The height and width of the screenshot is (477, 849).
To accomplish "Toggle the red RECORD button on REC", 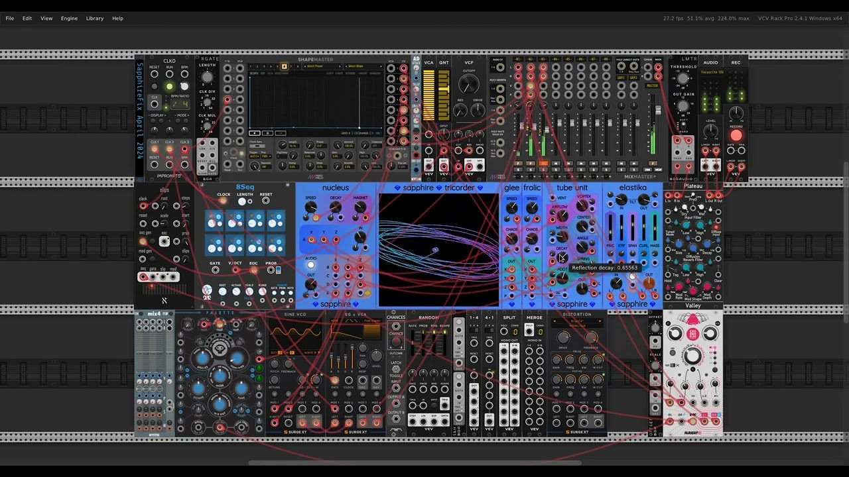I will 736,136.
